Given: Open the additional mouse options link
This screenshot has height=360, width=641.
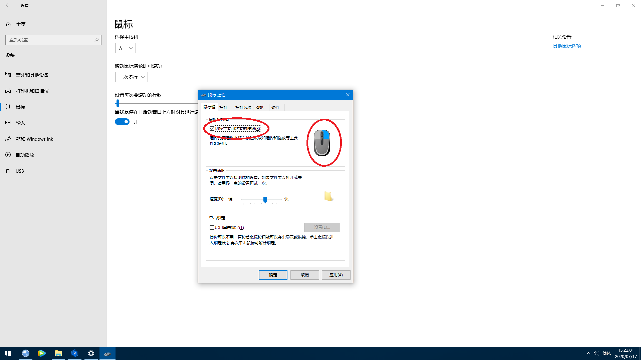Looking at the screenshot, I should point(567,46).
